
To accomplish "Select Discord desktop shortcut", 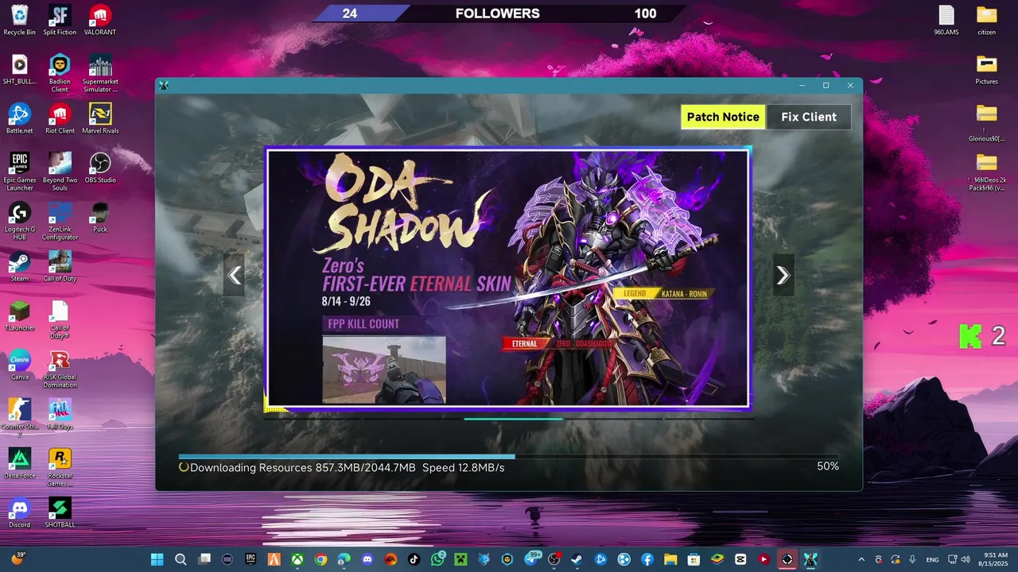I will pyautogui.click(x=19, y=512).
